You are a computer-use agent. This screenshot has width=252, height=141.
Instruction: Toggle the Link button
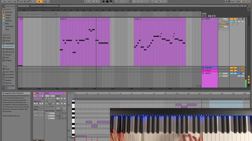[x=4, y=2]
